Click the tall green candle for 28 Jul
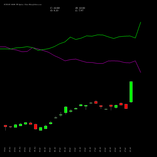The width and height of the screenshot is (157, 157). 131,92
